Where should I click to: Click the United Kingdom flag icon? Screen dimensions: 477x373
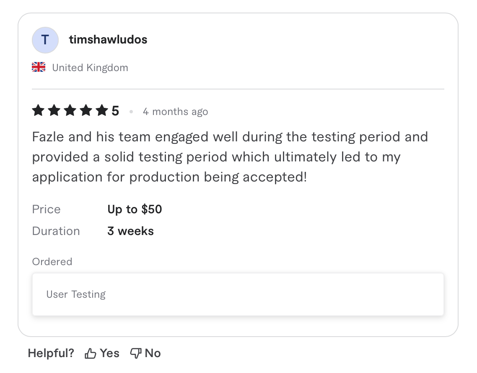pos(38,67)
